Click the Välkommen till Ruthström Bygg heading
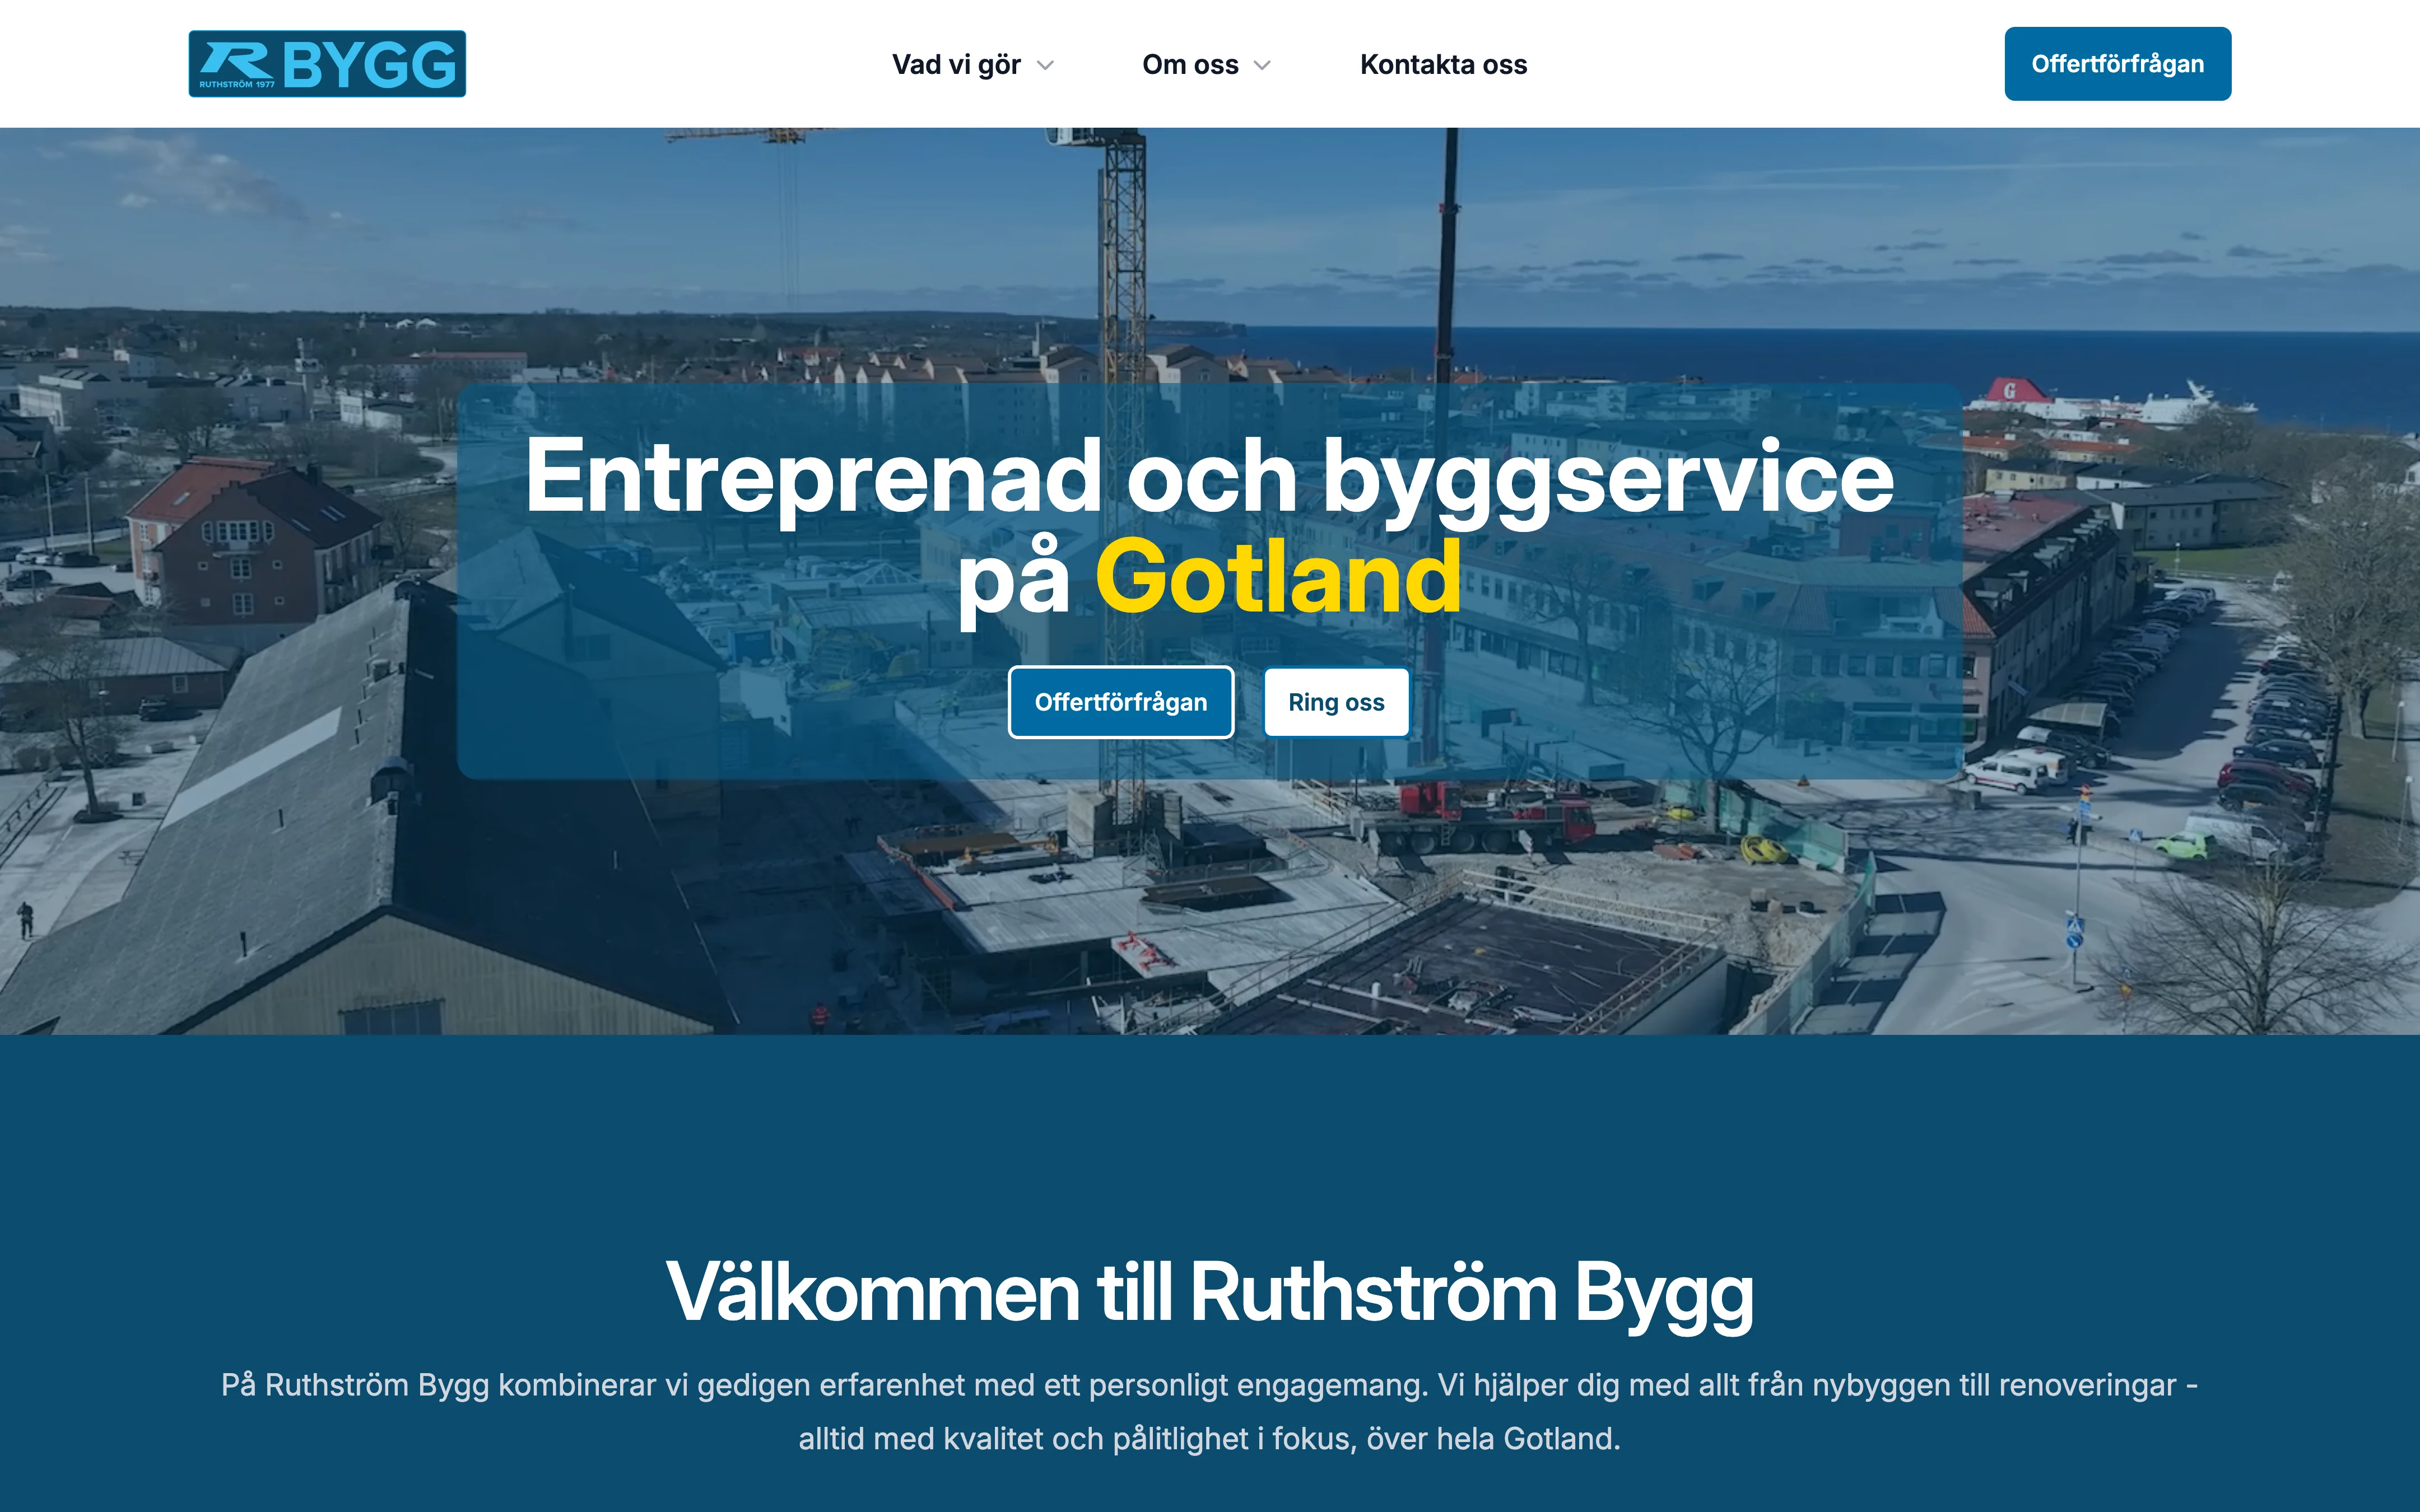This screenshot has width=2420, height=1512. pos(1209,1292)
